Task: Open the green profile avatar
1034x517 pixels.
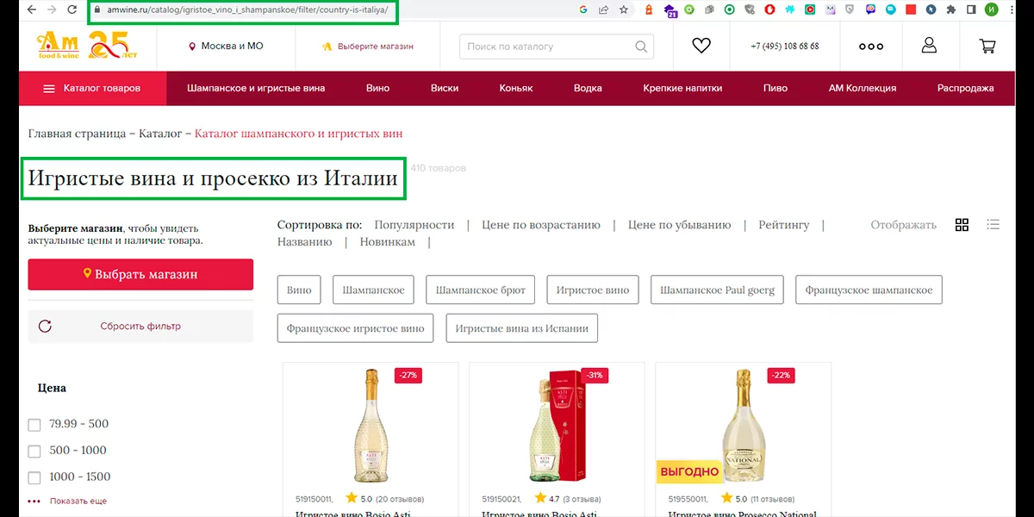Action: coord(992,9)
